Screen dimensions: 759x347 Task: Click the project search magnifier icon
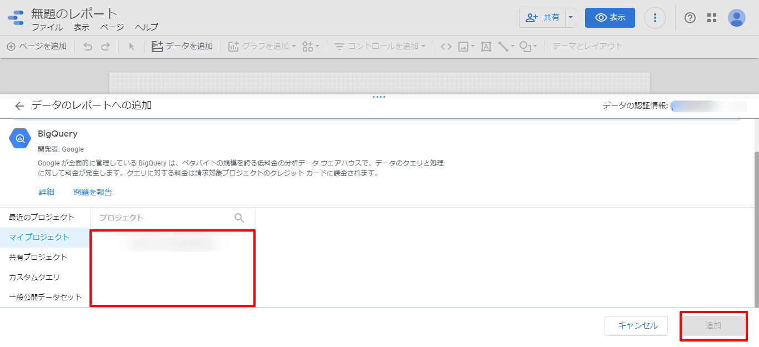click(x=239, y=218)
